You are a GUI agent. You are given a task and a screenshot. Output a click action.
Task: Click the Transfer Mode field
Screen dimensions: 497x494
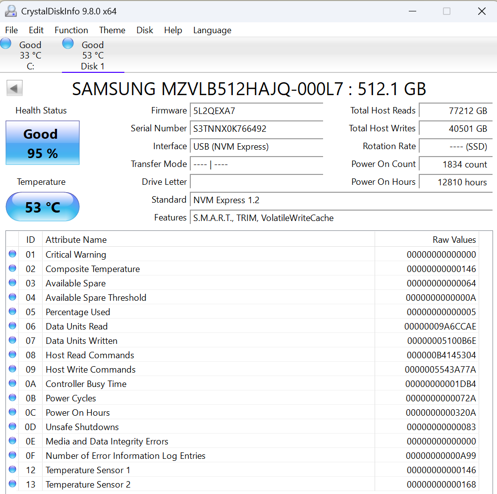(x=256, y=165)
